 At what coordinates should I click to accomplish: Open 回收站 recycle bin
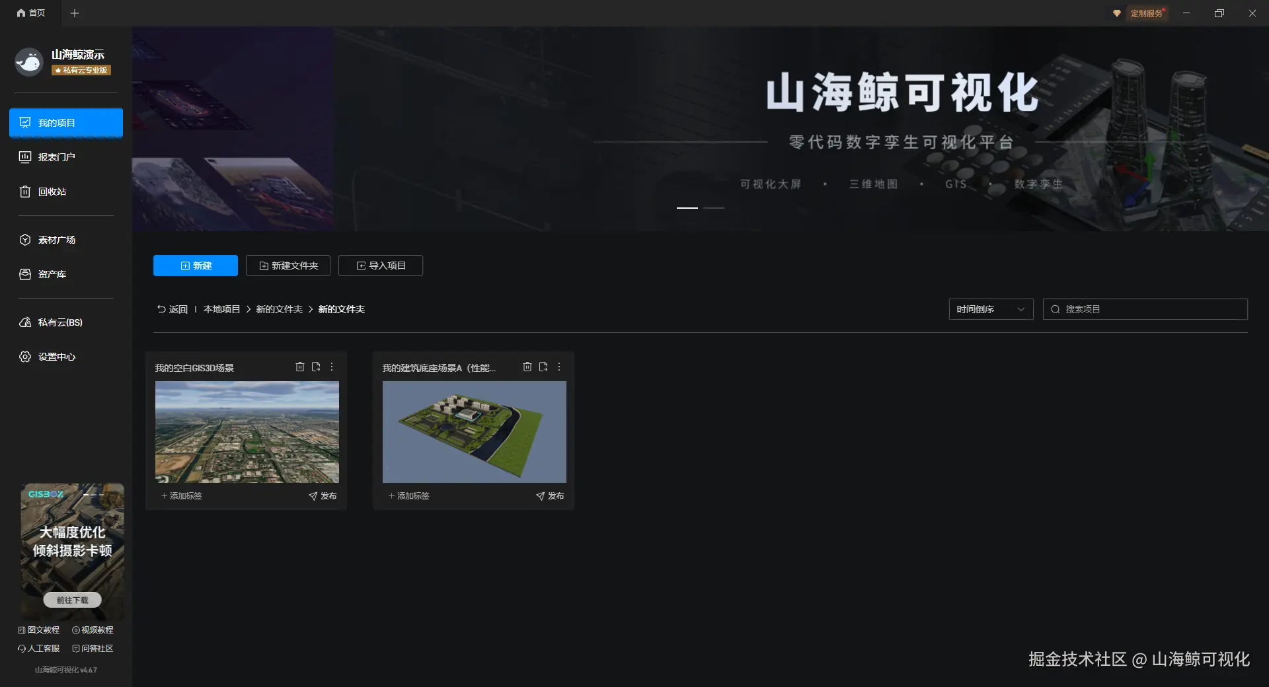[66, 192]
